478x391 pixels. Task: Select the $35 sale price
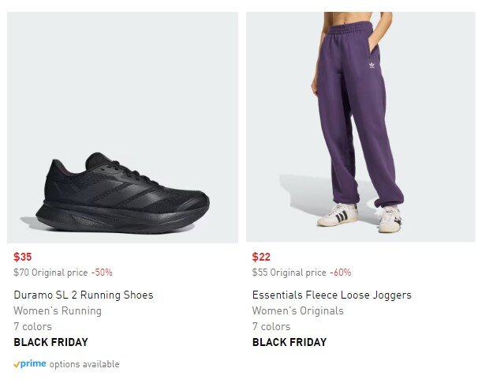pyautogui.click(x=23, y=257)
